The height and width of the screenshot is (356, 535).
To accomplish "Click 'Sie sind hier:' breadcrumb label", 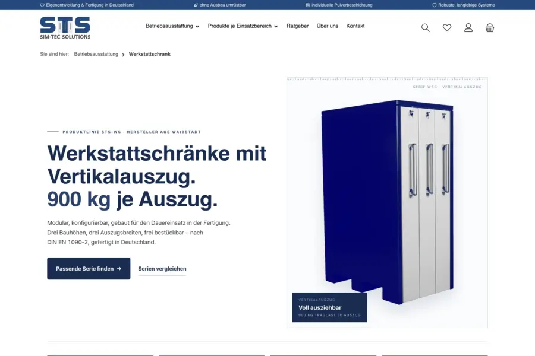I will [x=54, y=54].
